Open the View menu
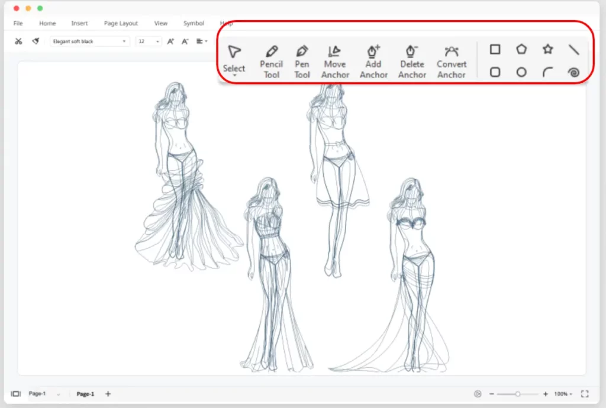 (161, 23)
